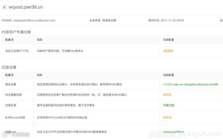Image resolution: width=223 pixels, height=139 pixels.
Task: Click description 支持权限为Private的OSS源站的内容加速
Action: click(x=62, y=118)
